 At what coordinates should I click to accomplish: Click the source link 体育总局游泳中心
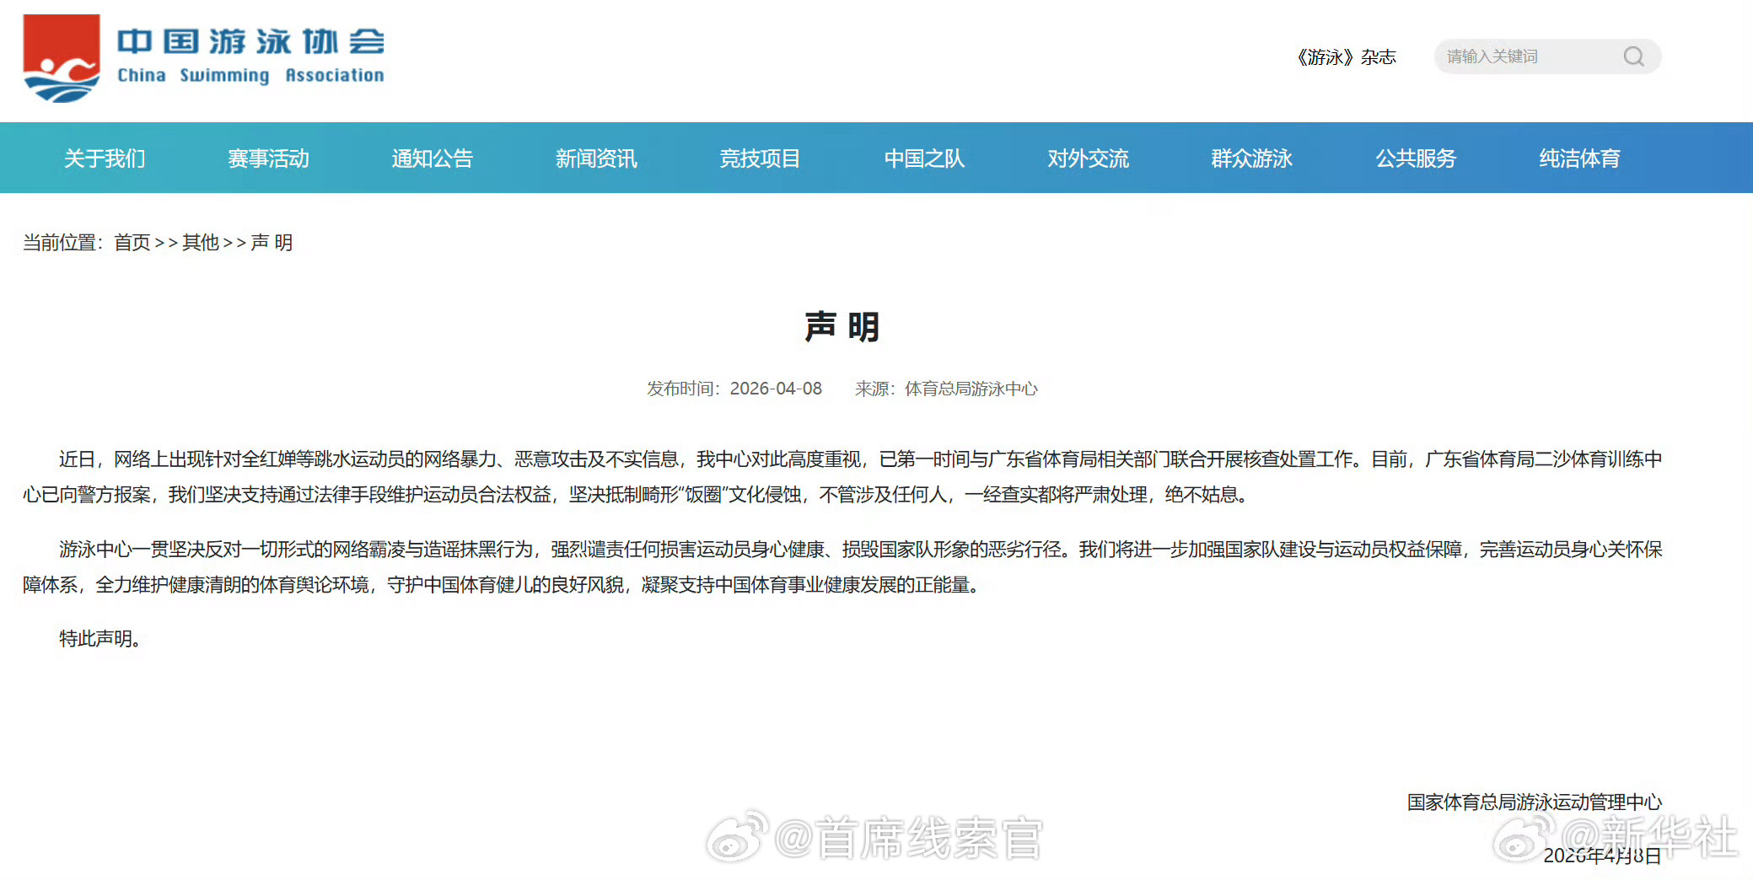[971, 389]
